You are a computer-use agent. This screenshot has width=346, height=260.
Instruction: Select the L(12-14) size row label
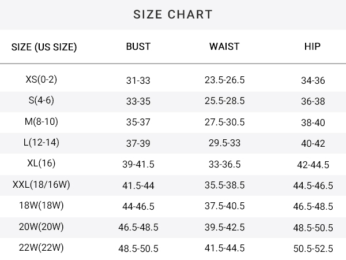pos(42,142)
